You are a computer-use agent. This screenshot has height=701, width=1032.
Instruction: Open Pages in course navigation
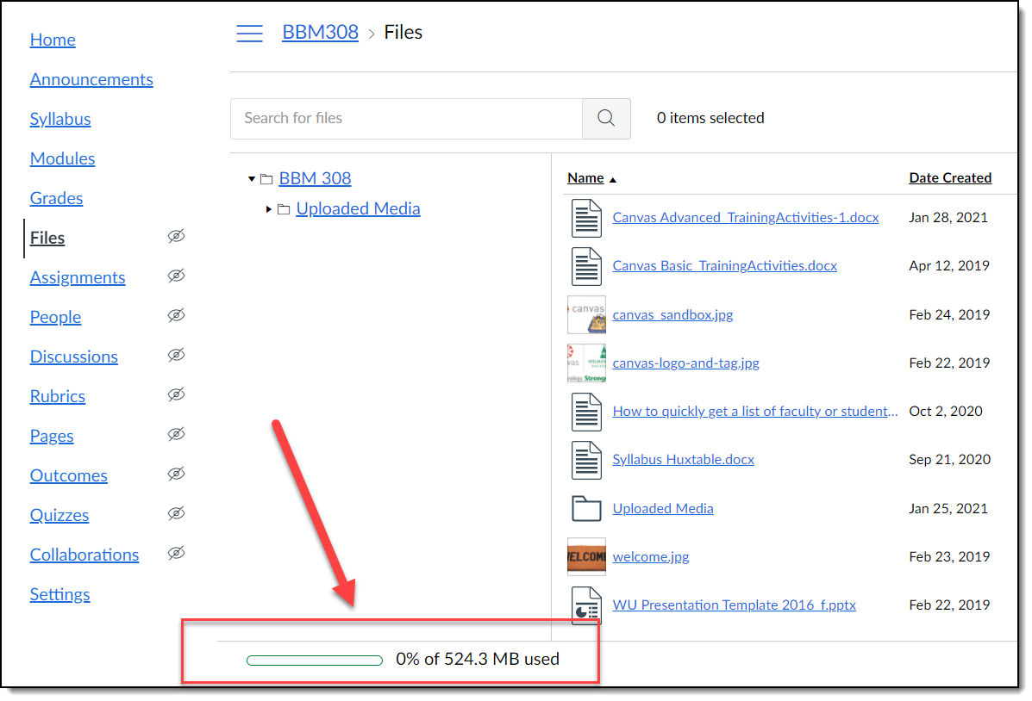tap(52, 436)
